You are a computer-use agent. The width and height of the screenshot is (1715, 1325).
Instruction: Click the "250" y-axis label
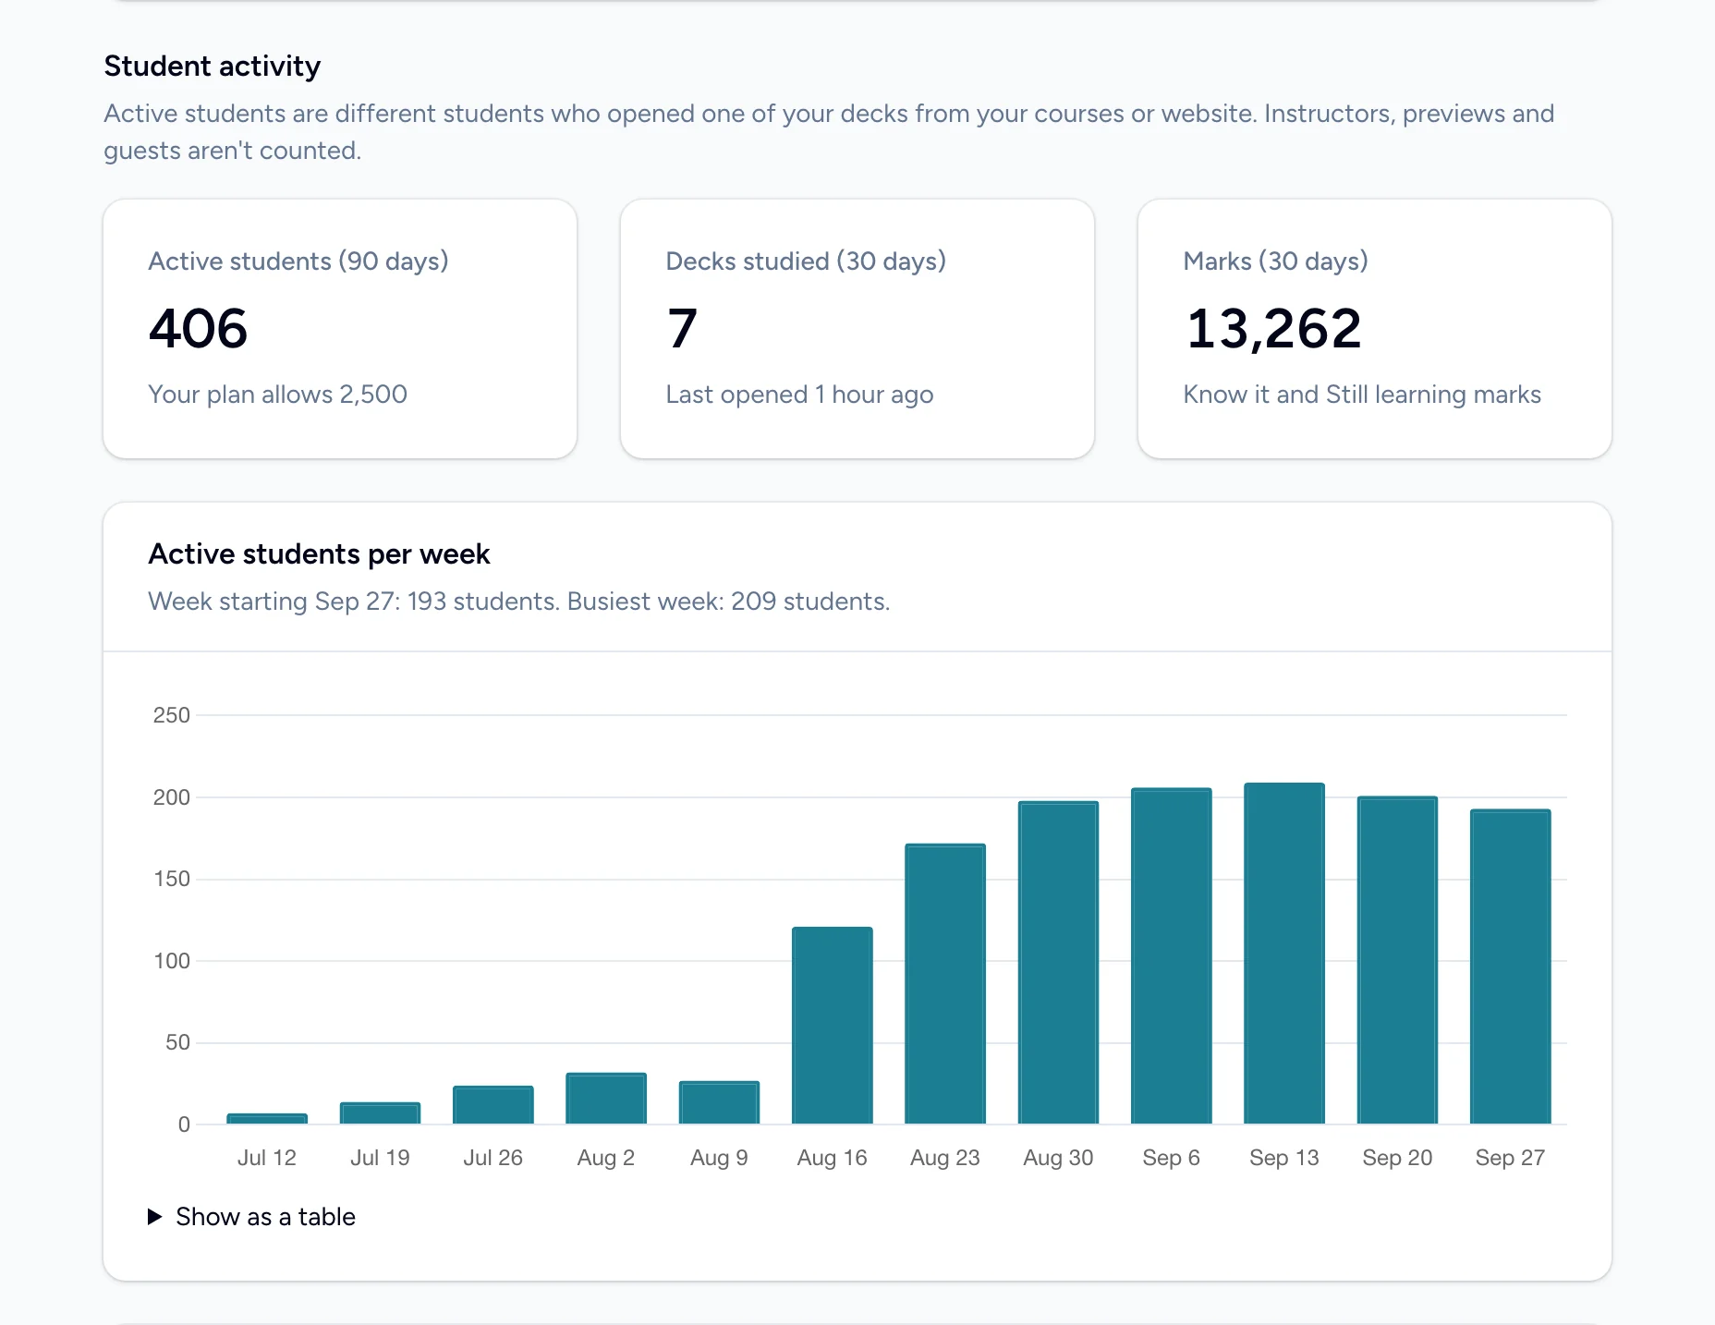point(172,715)
